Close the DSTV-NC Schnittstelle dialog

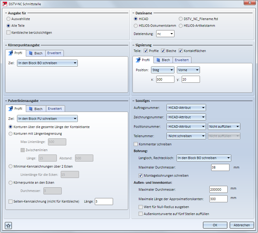249,3
